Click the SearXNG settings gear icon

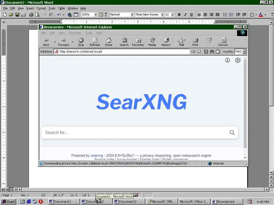(x=238, y=60)
